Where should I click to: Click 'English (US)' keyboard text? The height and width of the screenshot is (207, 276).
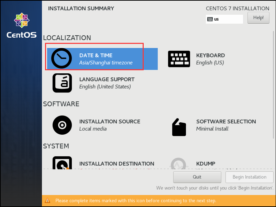click(x=210, y=63)
